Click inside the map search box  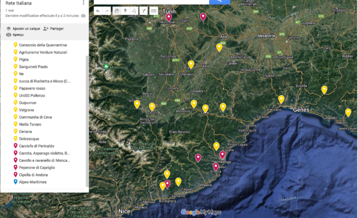(x=151, y=2)
